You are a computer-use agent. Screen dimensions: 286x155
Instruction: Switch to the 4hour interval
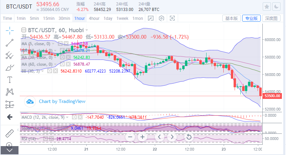coord(94,18)
